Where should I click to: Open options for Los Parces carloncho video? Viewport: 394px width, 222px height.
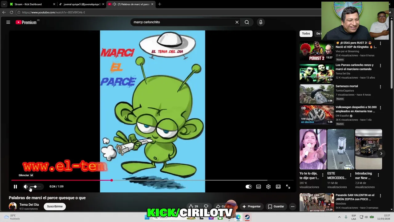coord(380,66)
